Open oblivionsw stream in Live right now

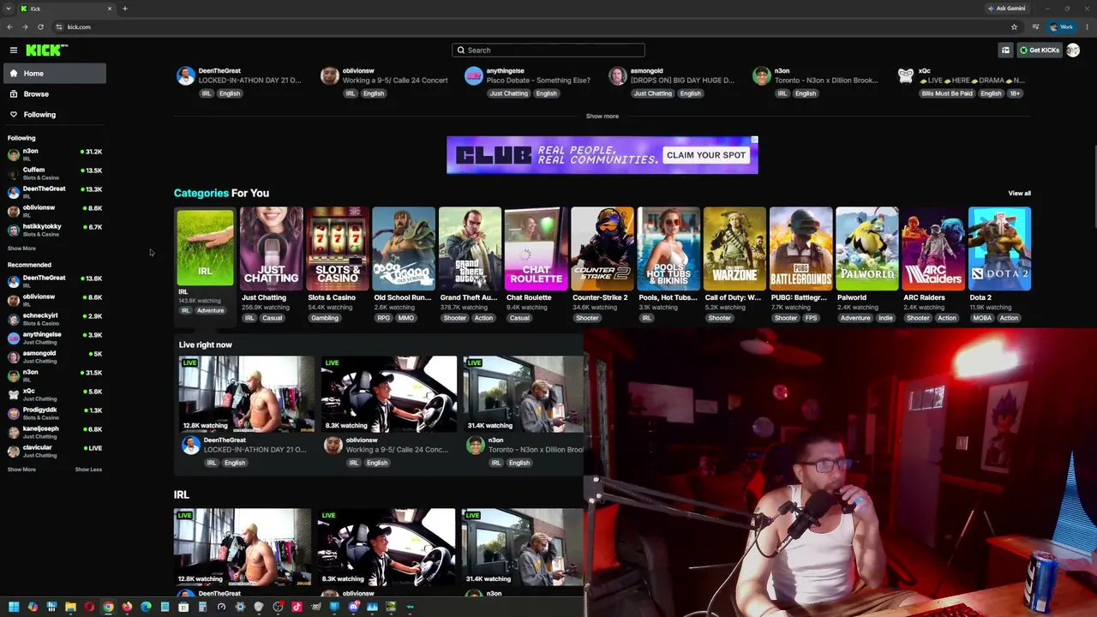pyautogui.click(x=389, y=394)
